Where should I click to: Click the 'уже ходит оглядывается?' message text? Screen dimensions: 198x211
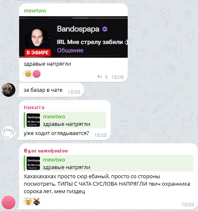coord(56,133)
